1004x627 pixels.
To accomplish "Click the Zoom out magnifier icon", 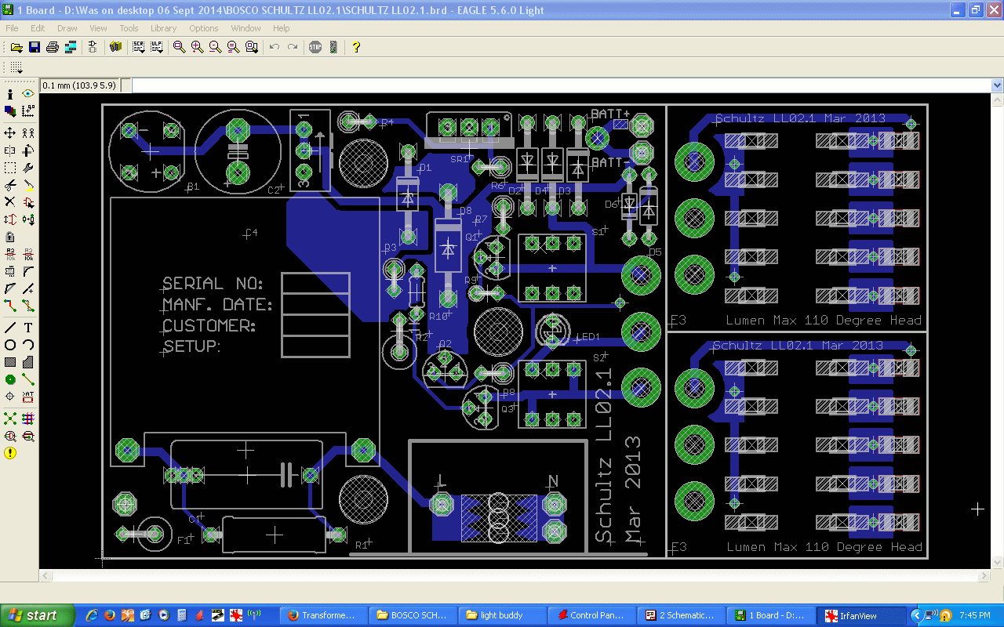I will (x=216, y=47).
